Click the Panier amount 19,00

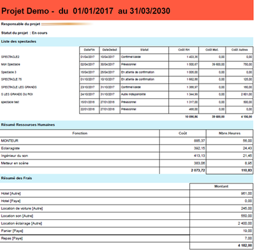pyautogui.click(x=221, y=231)
